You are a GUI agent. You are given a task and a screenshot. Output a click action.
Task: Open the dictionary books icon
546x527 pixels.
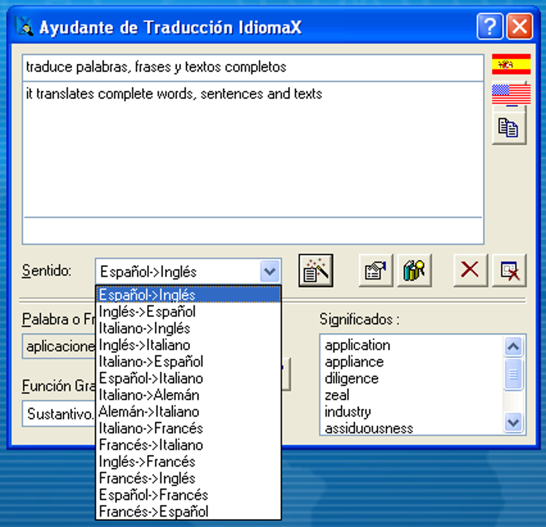(x=414, y=270)
